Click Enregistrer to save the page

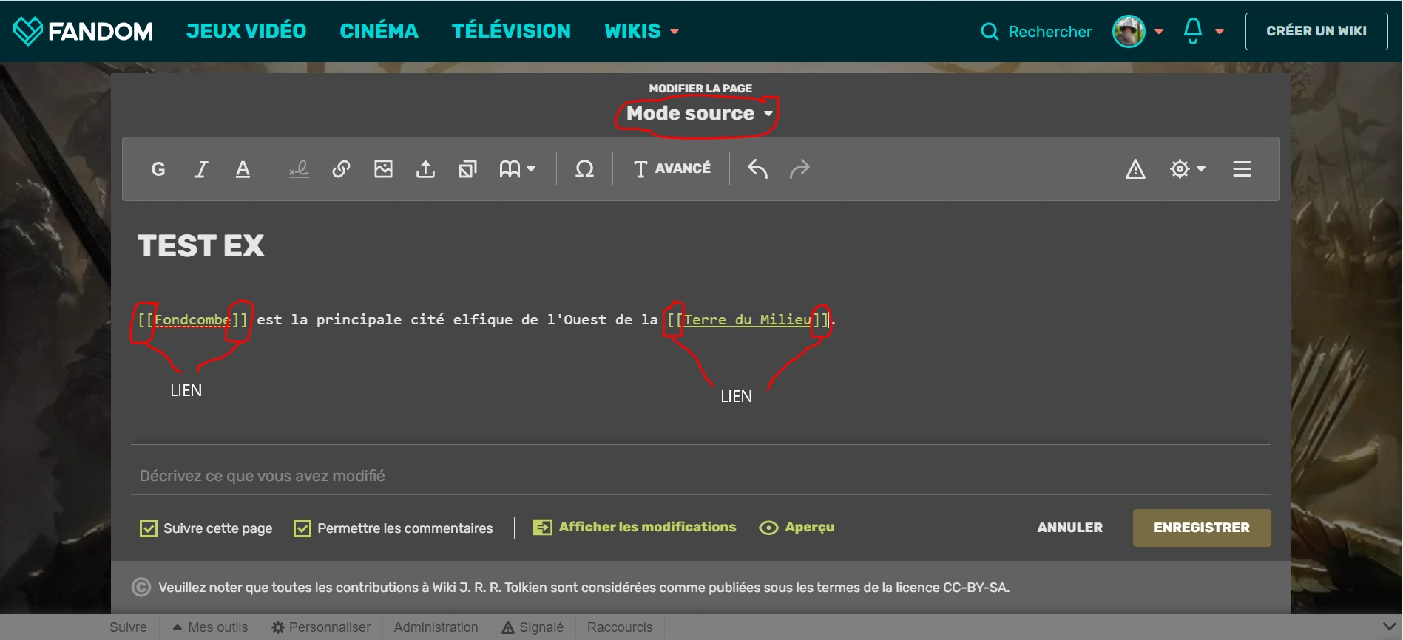coord(1202,528)
